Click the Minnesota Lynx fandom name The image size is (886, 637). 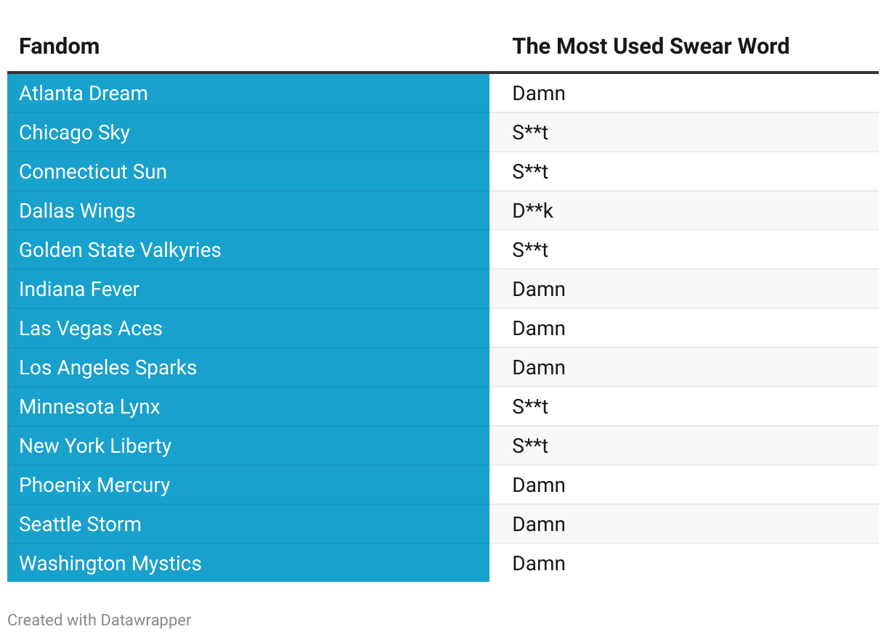pos(89,407)
